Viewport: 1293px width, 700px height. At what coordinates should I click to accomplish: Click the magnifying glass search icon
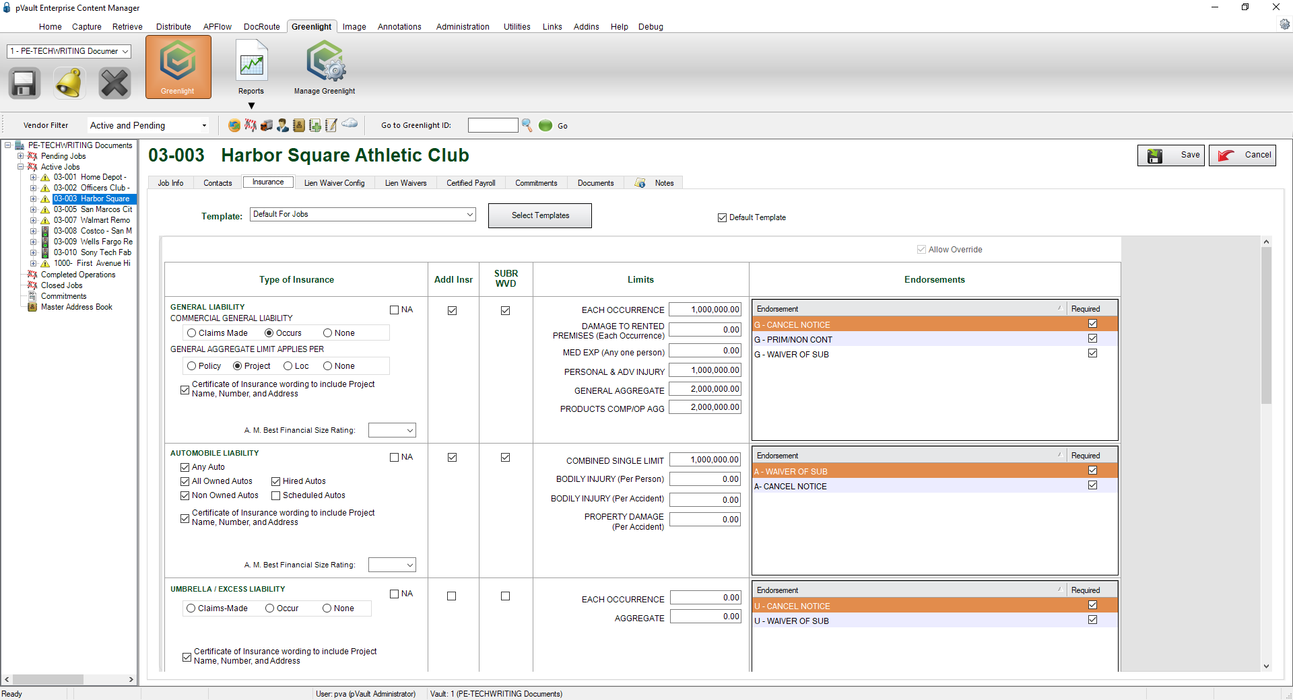527,125
